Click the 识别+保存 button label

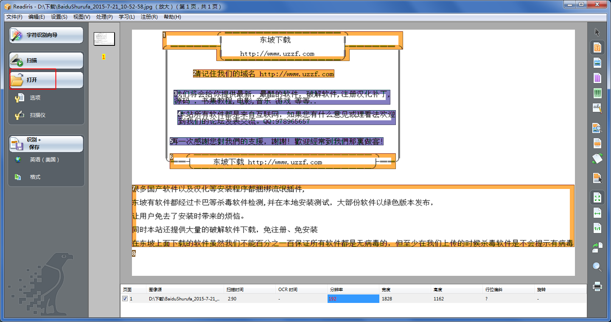tap(34, 144)
